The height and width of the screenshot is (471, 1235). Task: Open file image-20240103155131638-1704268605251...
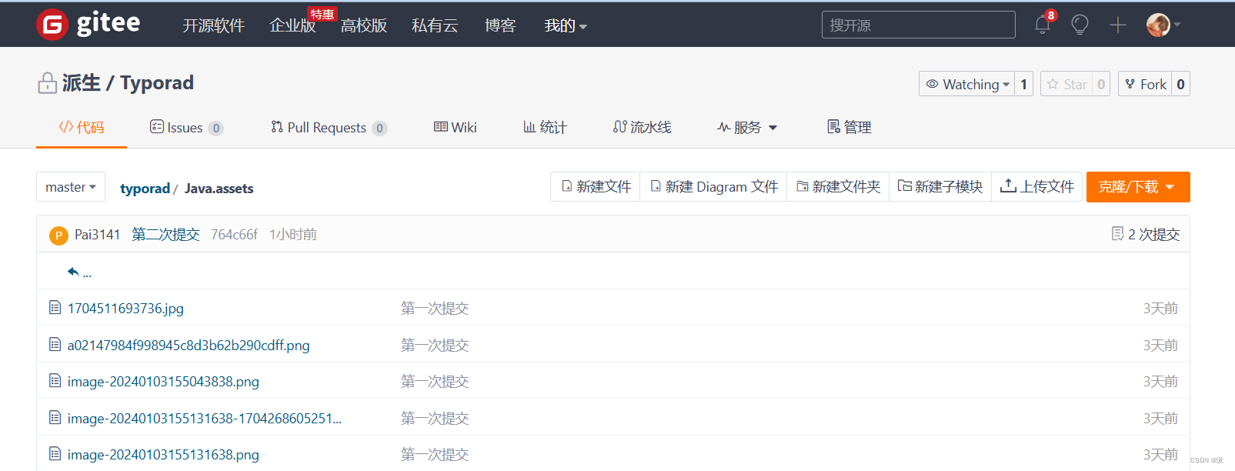coord(205,418)
